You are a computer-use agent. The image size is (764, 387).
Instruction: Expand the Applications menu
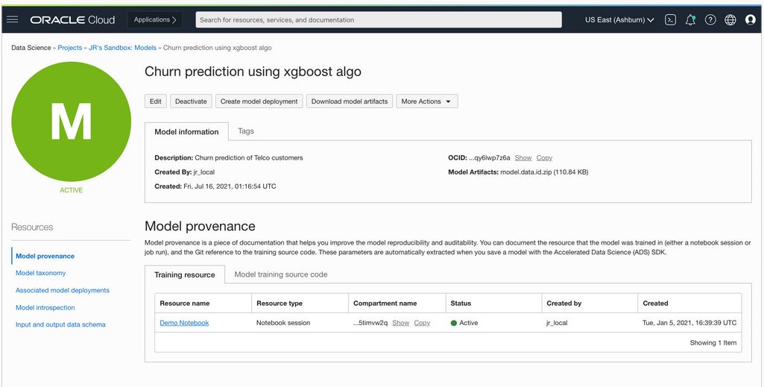(x=155, y=20)
